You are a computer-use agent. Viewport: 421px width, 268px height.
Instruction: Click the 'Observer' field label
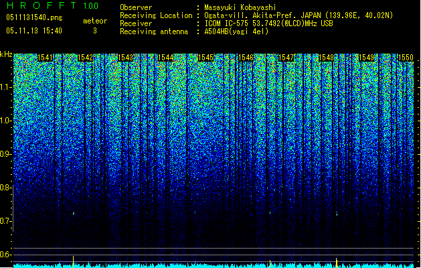[136, 7]
